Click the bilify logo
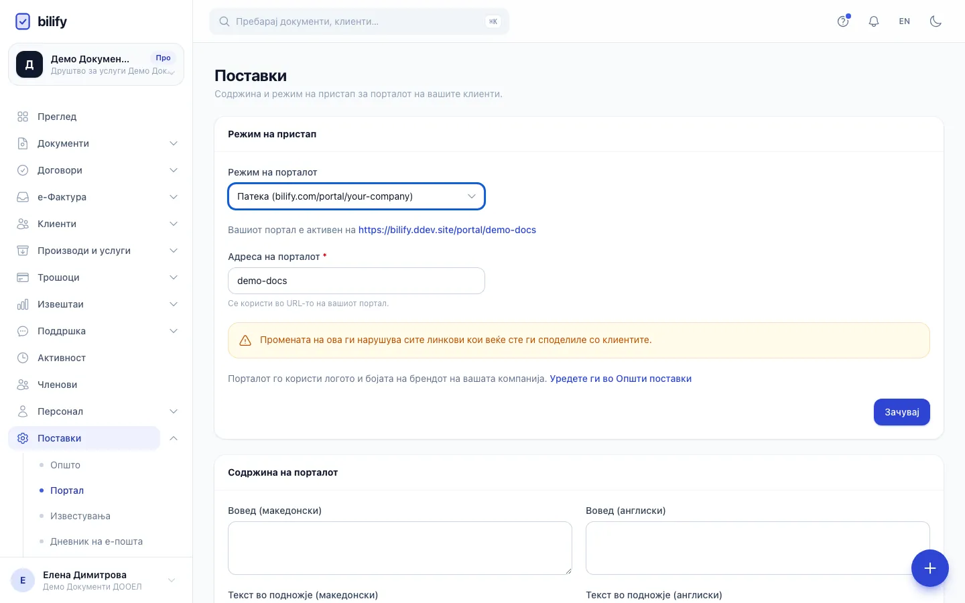The image size is (965, 603). (x=41, y=21)
